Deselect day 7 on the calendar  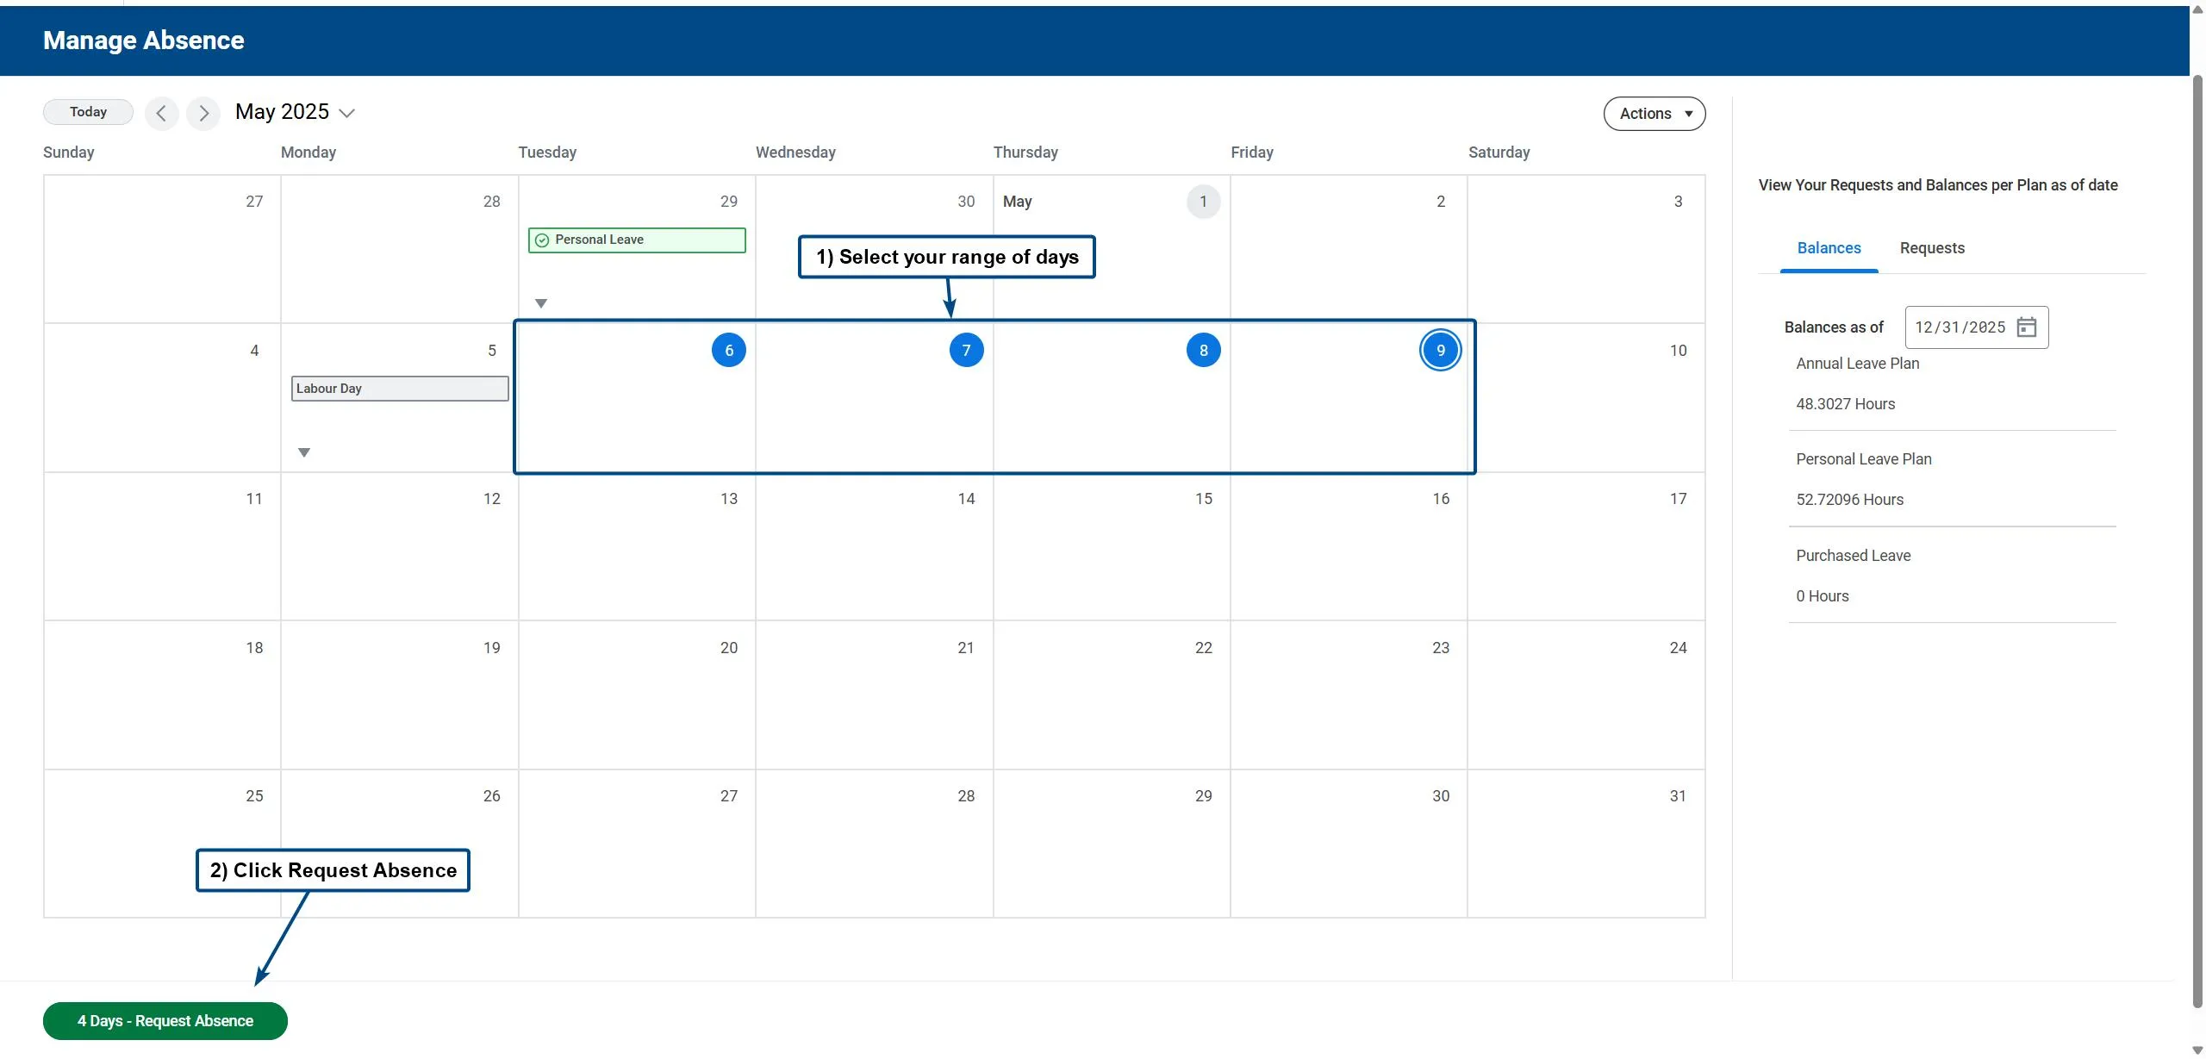tap(965, 351)
